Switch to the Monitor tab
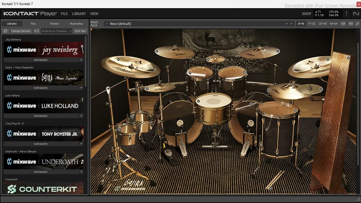Image resolution: width=361 pixels, height=203 pixels. coord(54,24)
